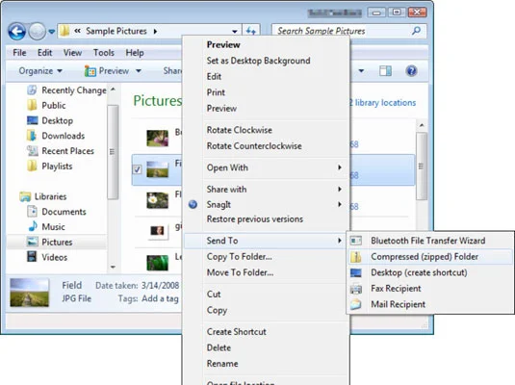Select Rotate Clockwise from context menu

[240, 130]
